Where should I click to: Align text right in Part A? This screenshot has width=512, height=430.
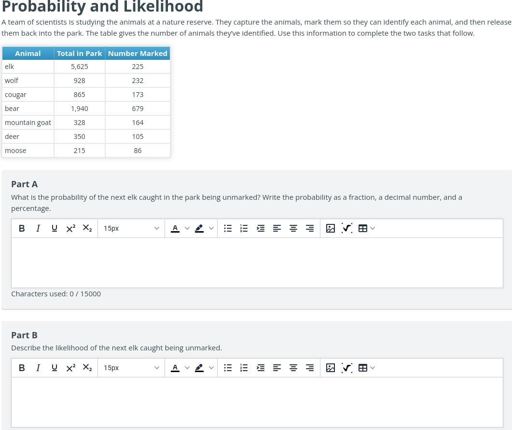[309, 228]
